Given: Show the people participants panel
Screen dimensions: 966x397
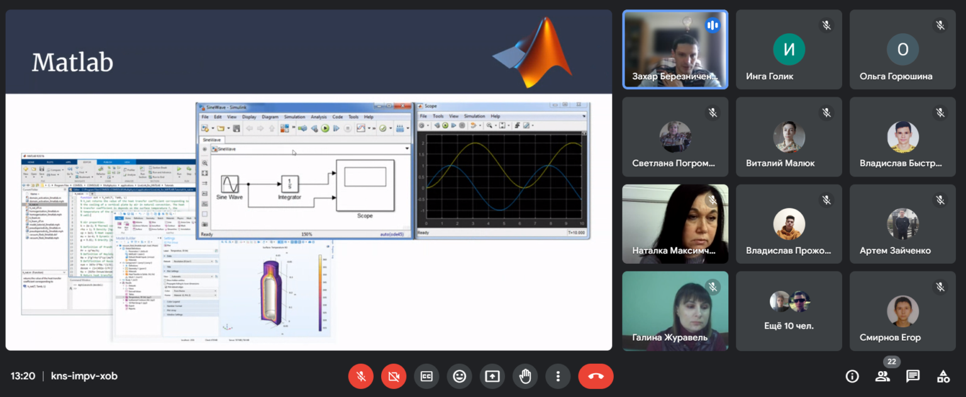Looking at the screenshot, I should tap(882, 376).
